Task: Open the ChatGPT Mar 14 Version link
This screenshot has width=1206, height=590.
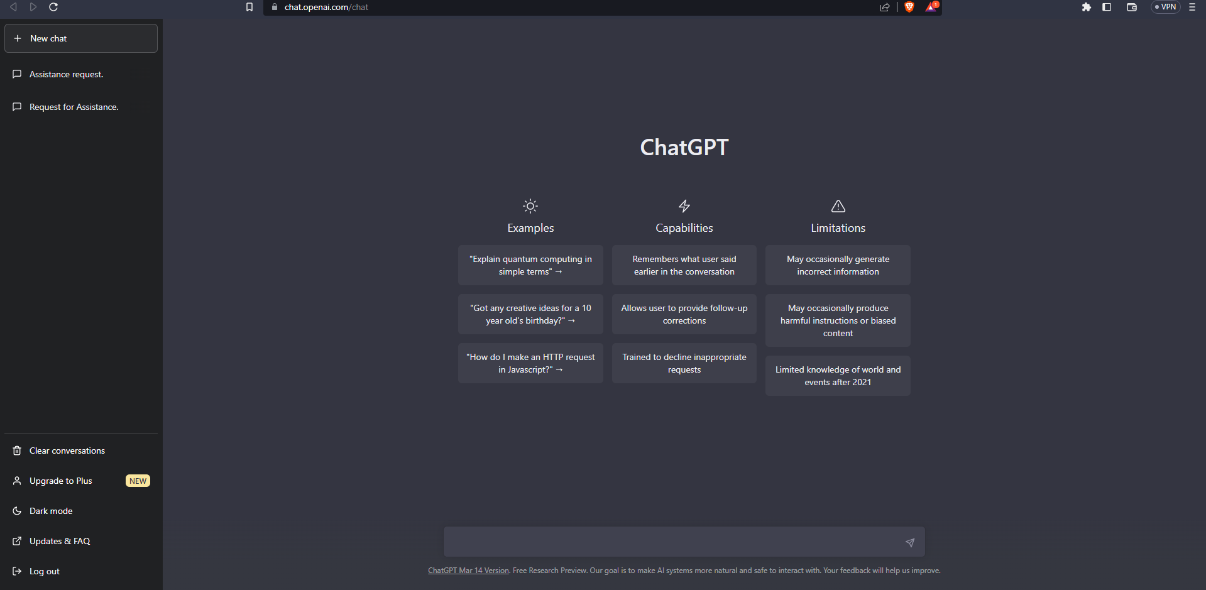Action: (468, 571)
